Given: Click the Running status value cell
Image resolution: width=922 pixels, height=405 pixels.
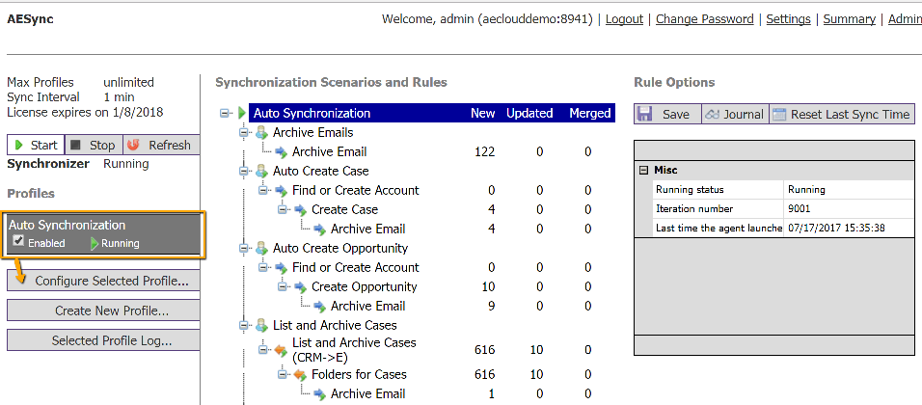Looking at the screenshot, I should click(849, 190).
